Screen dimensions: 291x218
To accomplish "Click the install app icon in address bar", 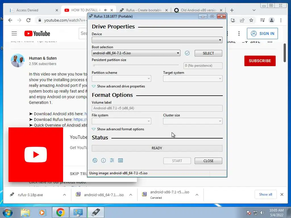I will [233, 20].
